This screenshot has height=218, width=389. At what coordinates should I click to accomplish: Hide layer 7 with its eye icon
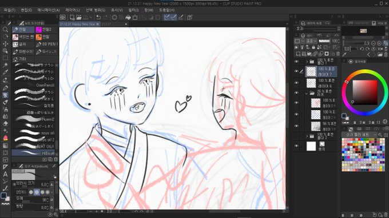[x=296, y=71]
